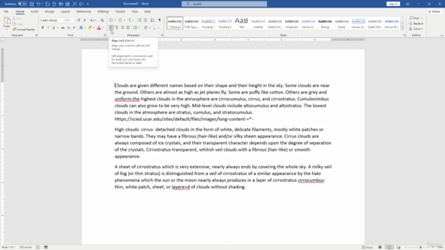Viewport: 445px width, 250px height.
Task: Open the Font dialog launcher
Action: [105, 35]
